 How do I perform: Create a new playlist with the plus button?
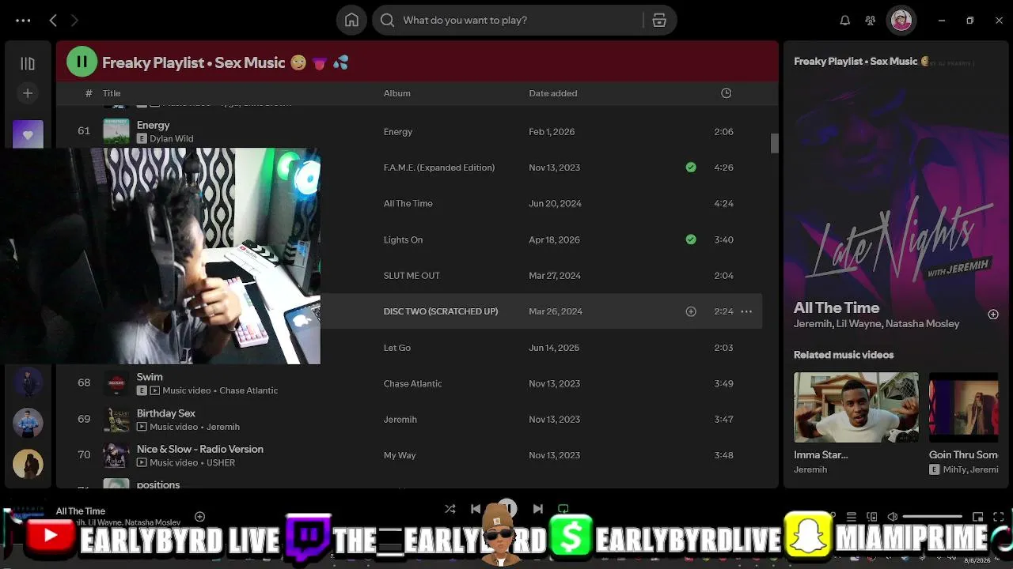(28, 93)
